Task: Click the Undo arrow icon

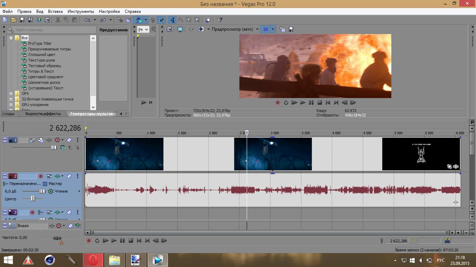Action: [x=87, y=20]
